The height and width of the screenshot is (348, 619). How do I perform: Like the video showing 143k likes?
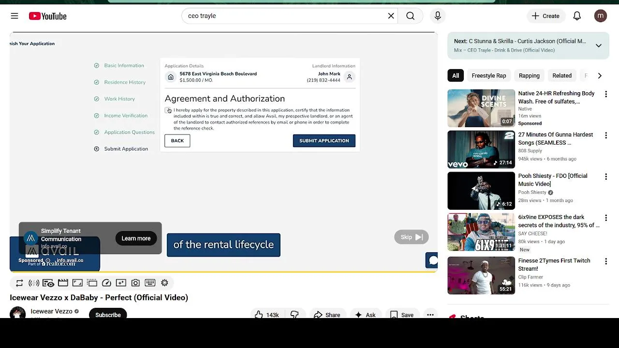click(267, 314)
